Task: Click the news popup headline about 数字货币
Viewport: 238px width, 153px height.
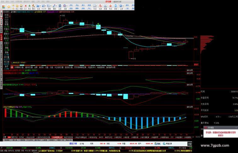Action: click(221, 134)
